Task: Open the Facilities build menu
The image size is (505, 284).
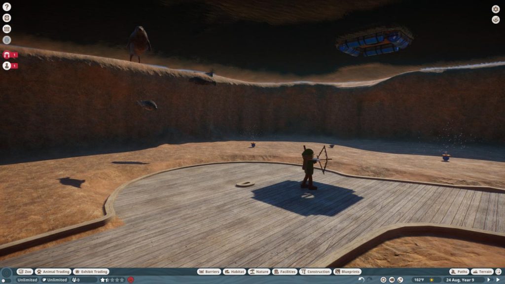Action: 285,272
